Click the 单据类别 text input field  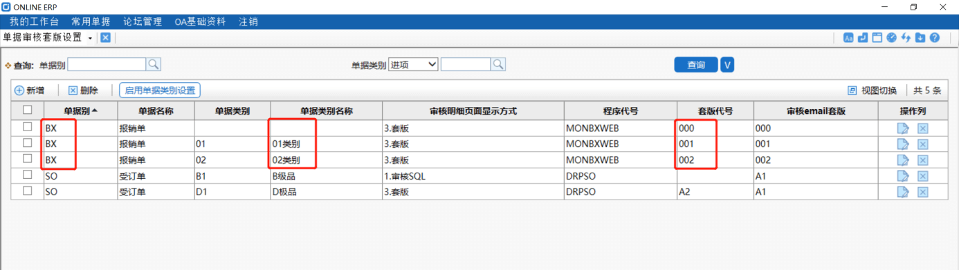pos(466,64)
